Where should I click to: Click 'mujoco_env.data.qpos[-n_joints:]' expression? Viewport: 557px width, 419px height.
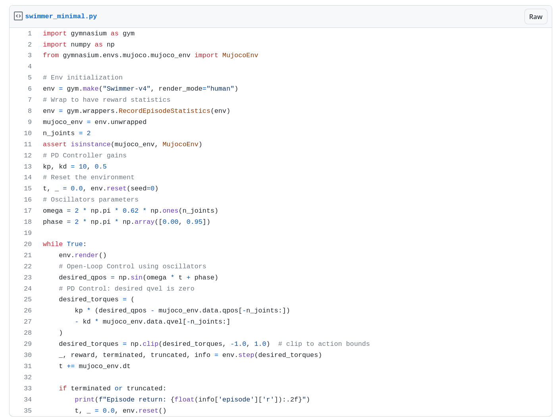pyautogui.click(x=222, y=310)
